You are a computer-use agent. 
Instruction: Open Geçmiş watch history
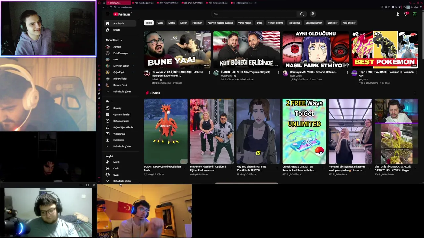click(x=120, y=108)
